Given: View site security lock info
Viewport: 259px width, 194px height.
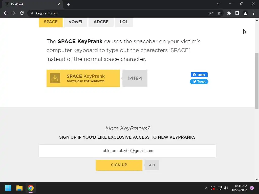Looking at the screenshot, I should pyautogui.click(x=32, y=13).
